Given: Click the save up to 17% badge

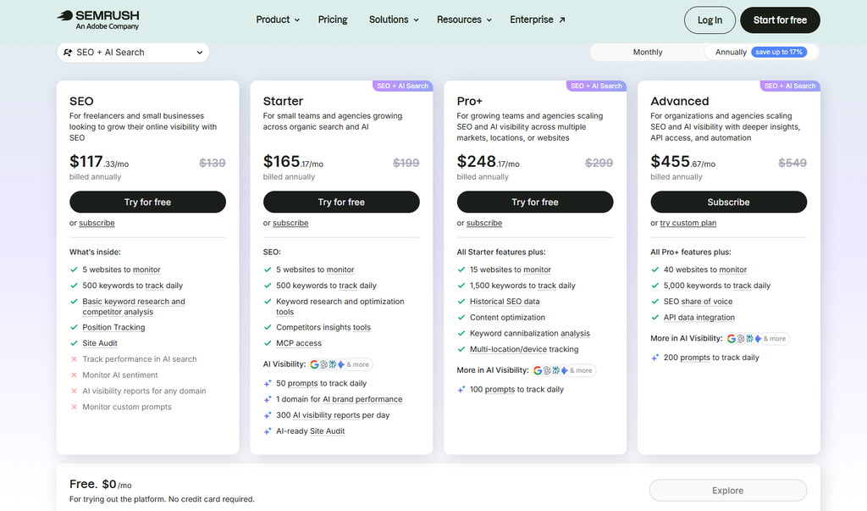Looking at the screenshot, I should pyautogui.click(x=779, y=52).
